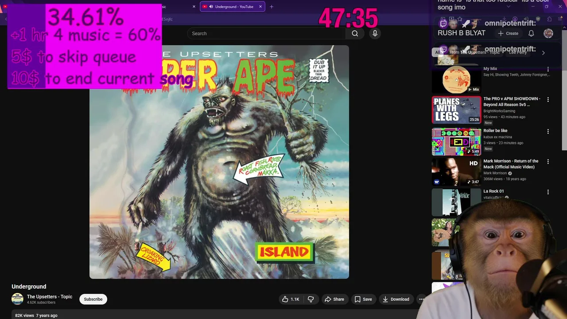Image resolution: width=567 pixels, height=319 pixels.
Task: Focus the YouTube Search field
Action: pos(266,33)
